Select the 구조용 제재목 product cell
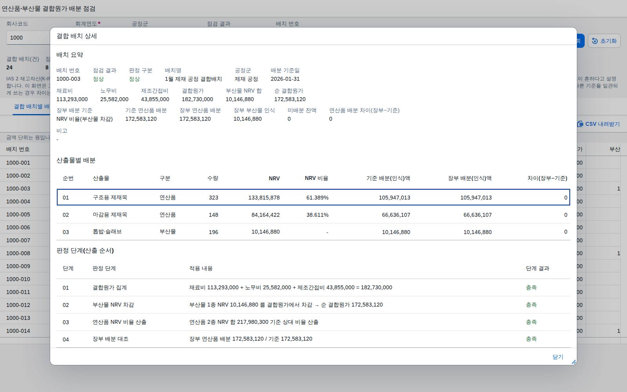This screenshot has height=392, width=627. [x=110, y=198]
